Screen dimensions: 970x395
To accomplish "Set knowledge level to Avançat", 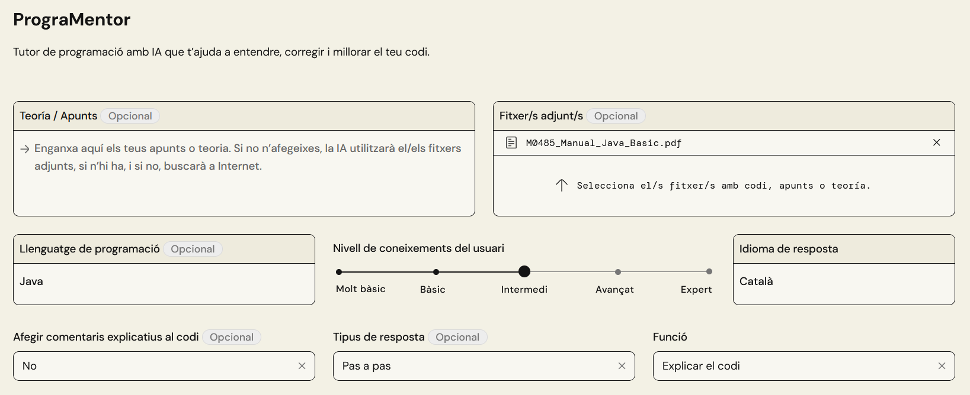I will coord(618,272).
